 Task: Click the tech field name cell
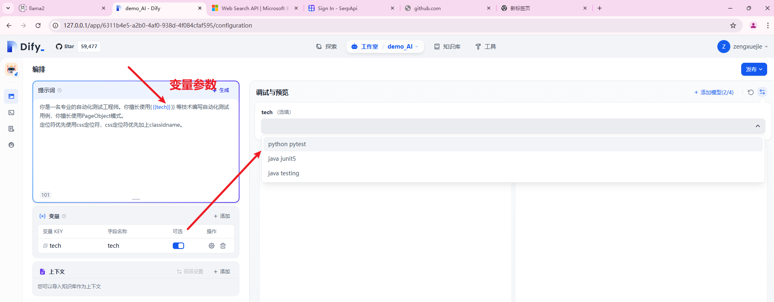point(113,246)
